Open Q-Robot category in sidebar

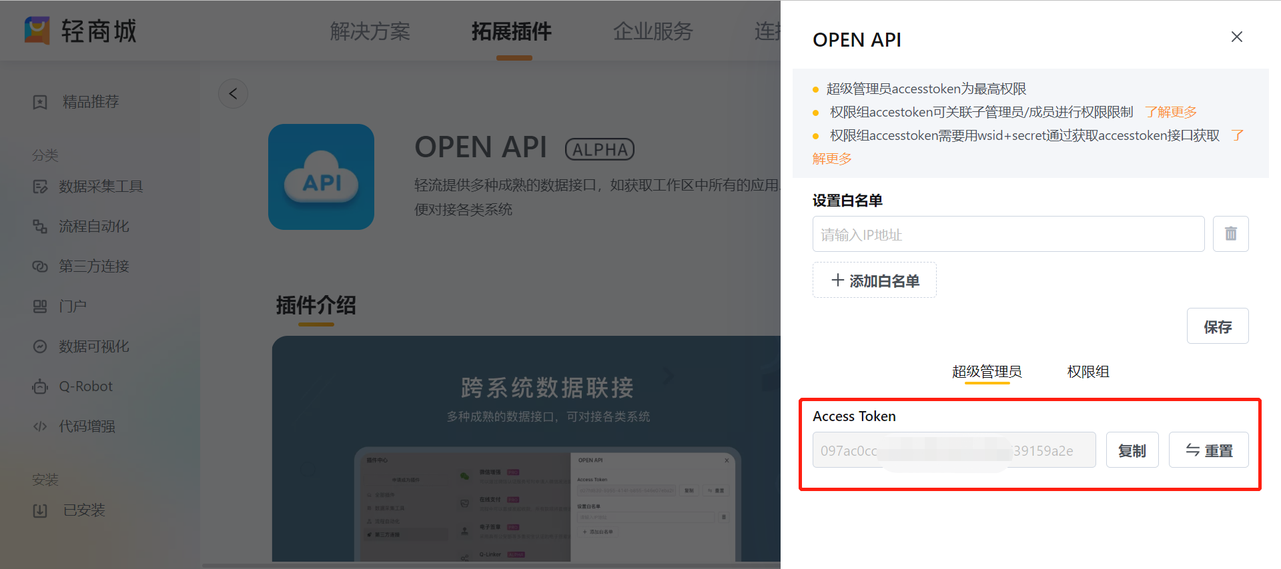pyautogui.click(x=85, y=386)
